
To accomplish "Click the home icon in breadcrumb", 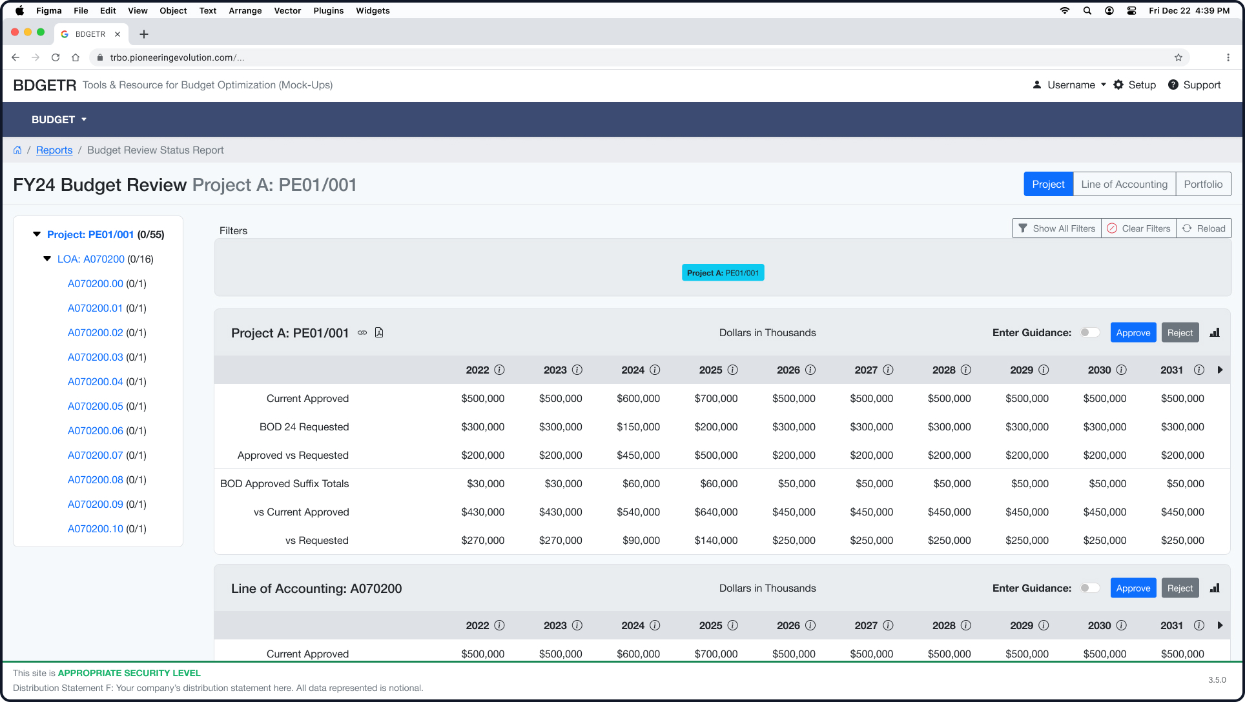I will pos(17,150).
